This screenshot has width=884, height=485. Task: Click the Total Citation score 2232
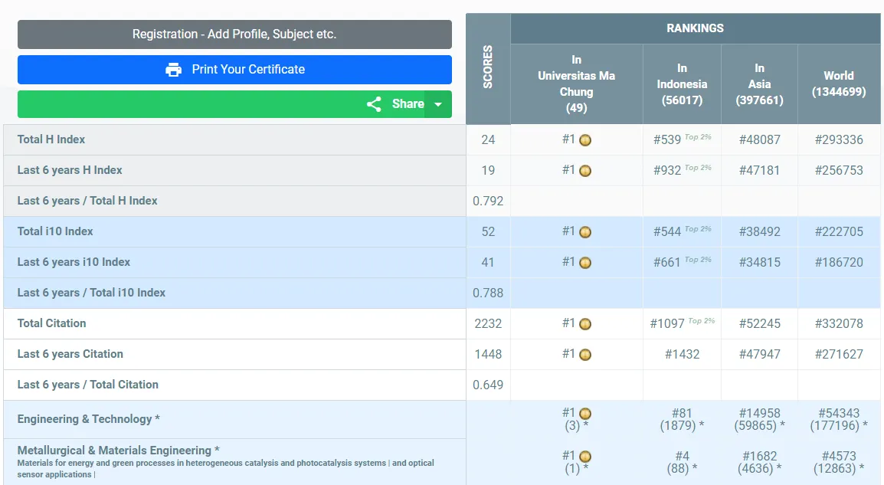[x=488, y=323]
